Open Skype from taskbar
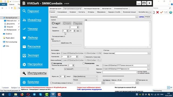Viewport: 173px width, 97px height. tap(41, 95)
